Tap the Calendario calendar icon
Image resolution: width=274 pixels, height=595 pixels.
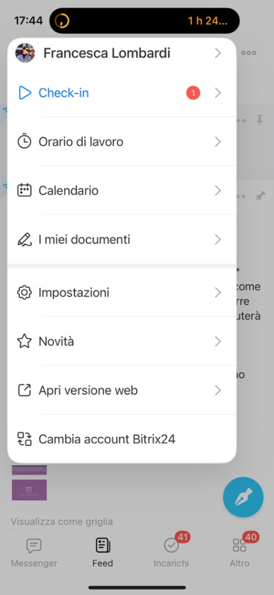pos(24,190)
